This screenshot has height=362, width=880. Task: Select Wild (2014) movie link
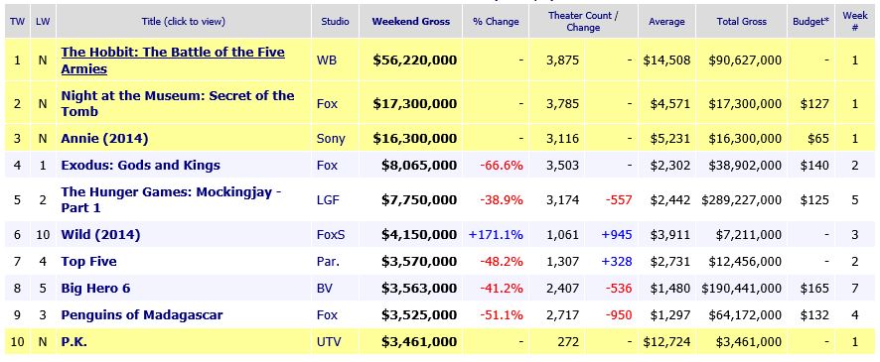(x=100, y=235)
